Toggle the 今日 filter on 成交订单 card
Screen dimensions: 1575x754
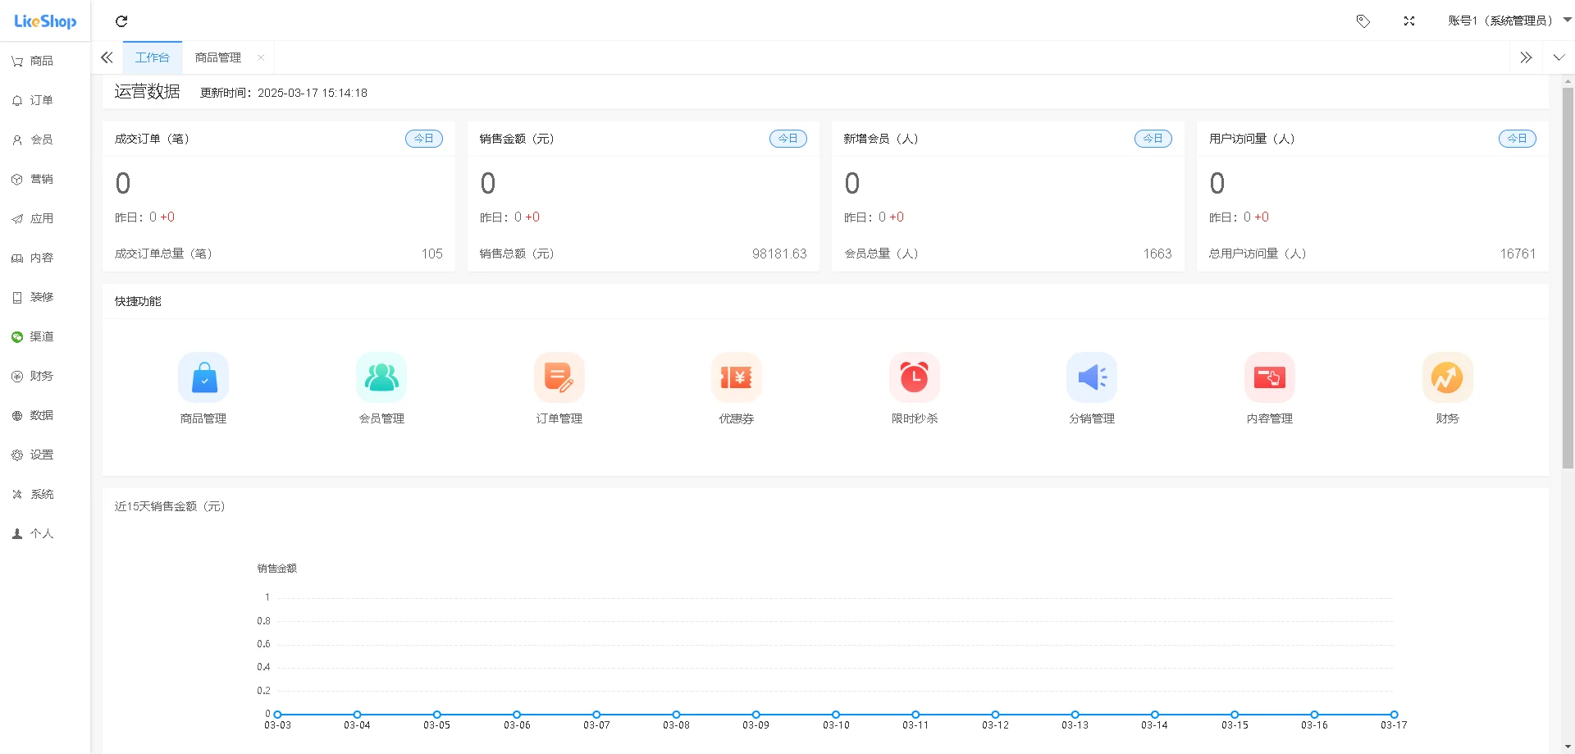[x=423, y=138]
